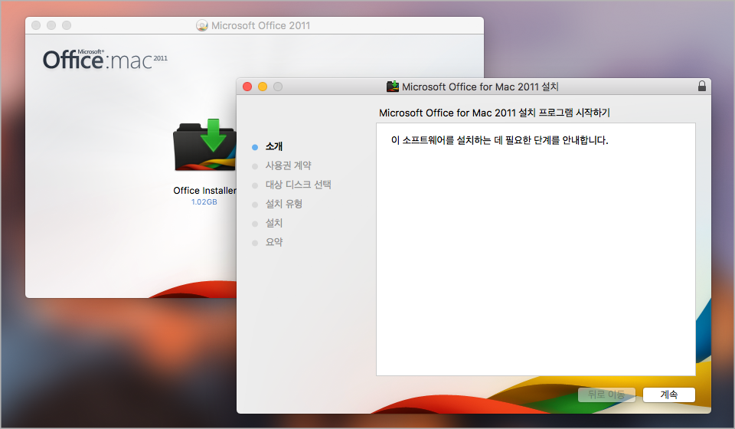
Task: Click the 뒤로 이동 button
Action: tap(606, 395)
